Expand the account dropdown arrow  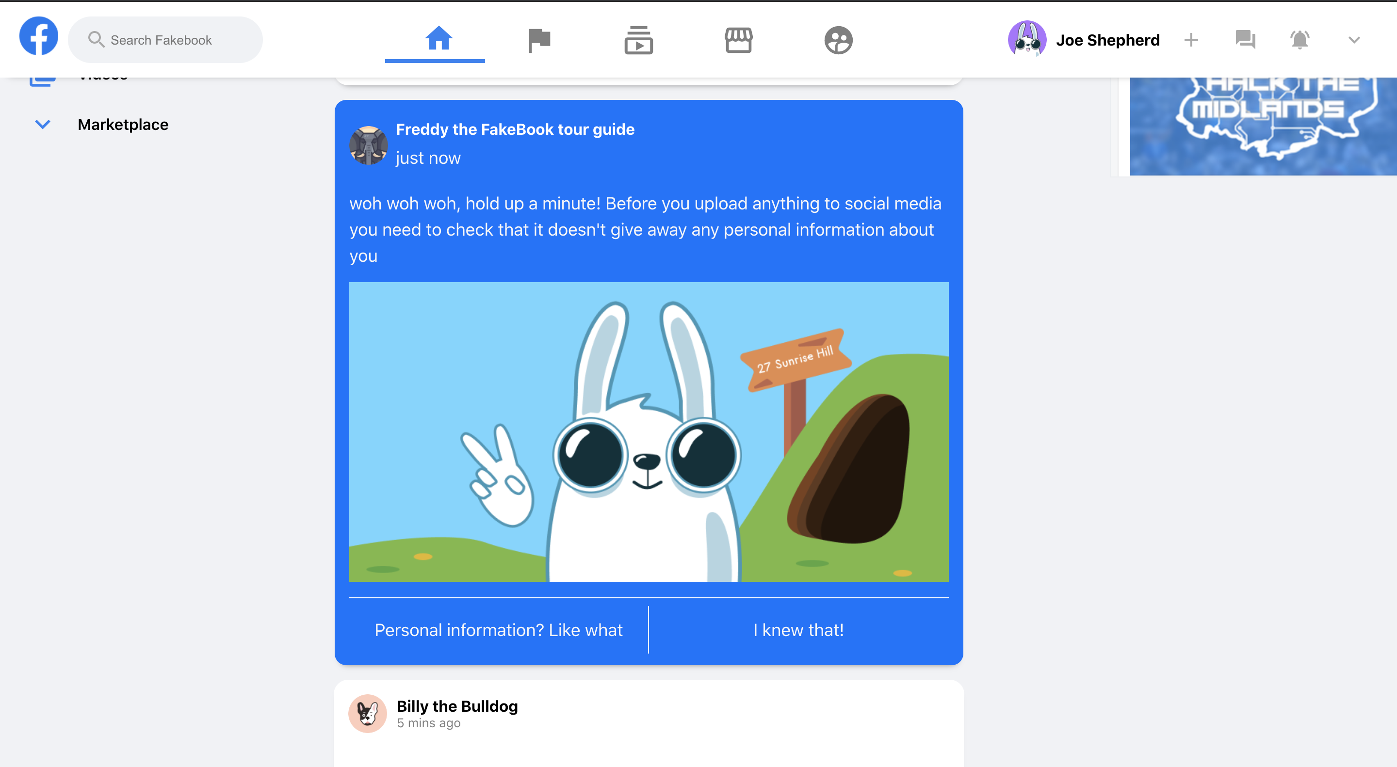coord(1354,40)
